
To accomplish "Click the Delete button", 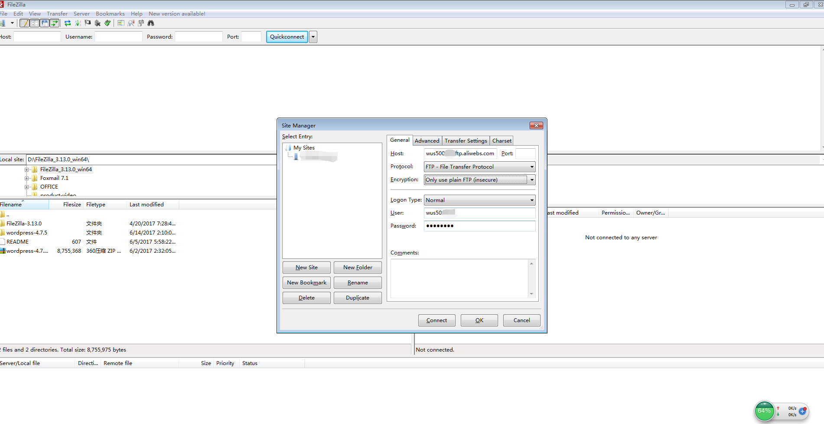I will [306, 298].
